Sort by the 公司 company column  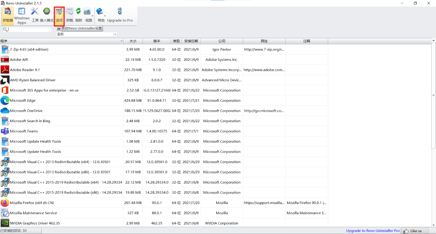tap(222, 41)
